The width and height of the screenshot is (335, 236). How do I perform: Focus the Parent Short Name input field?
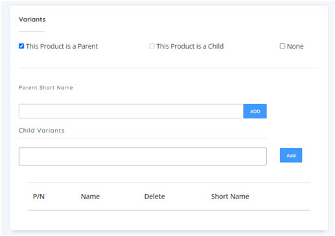(131, 111)
